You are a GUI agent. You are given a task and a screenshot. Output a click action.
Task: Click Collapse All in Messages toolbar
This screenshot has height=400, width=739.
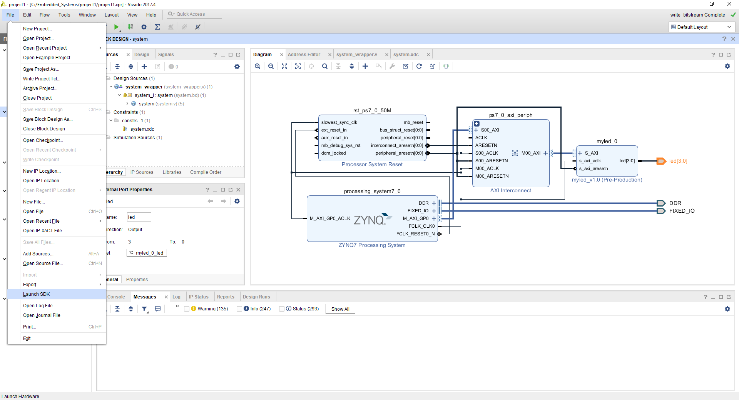[x=117, y=309]
